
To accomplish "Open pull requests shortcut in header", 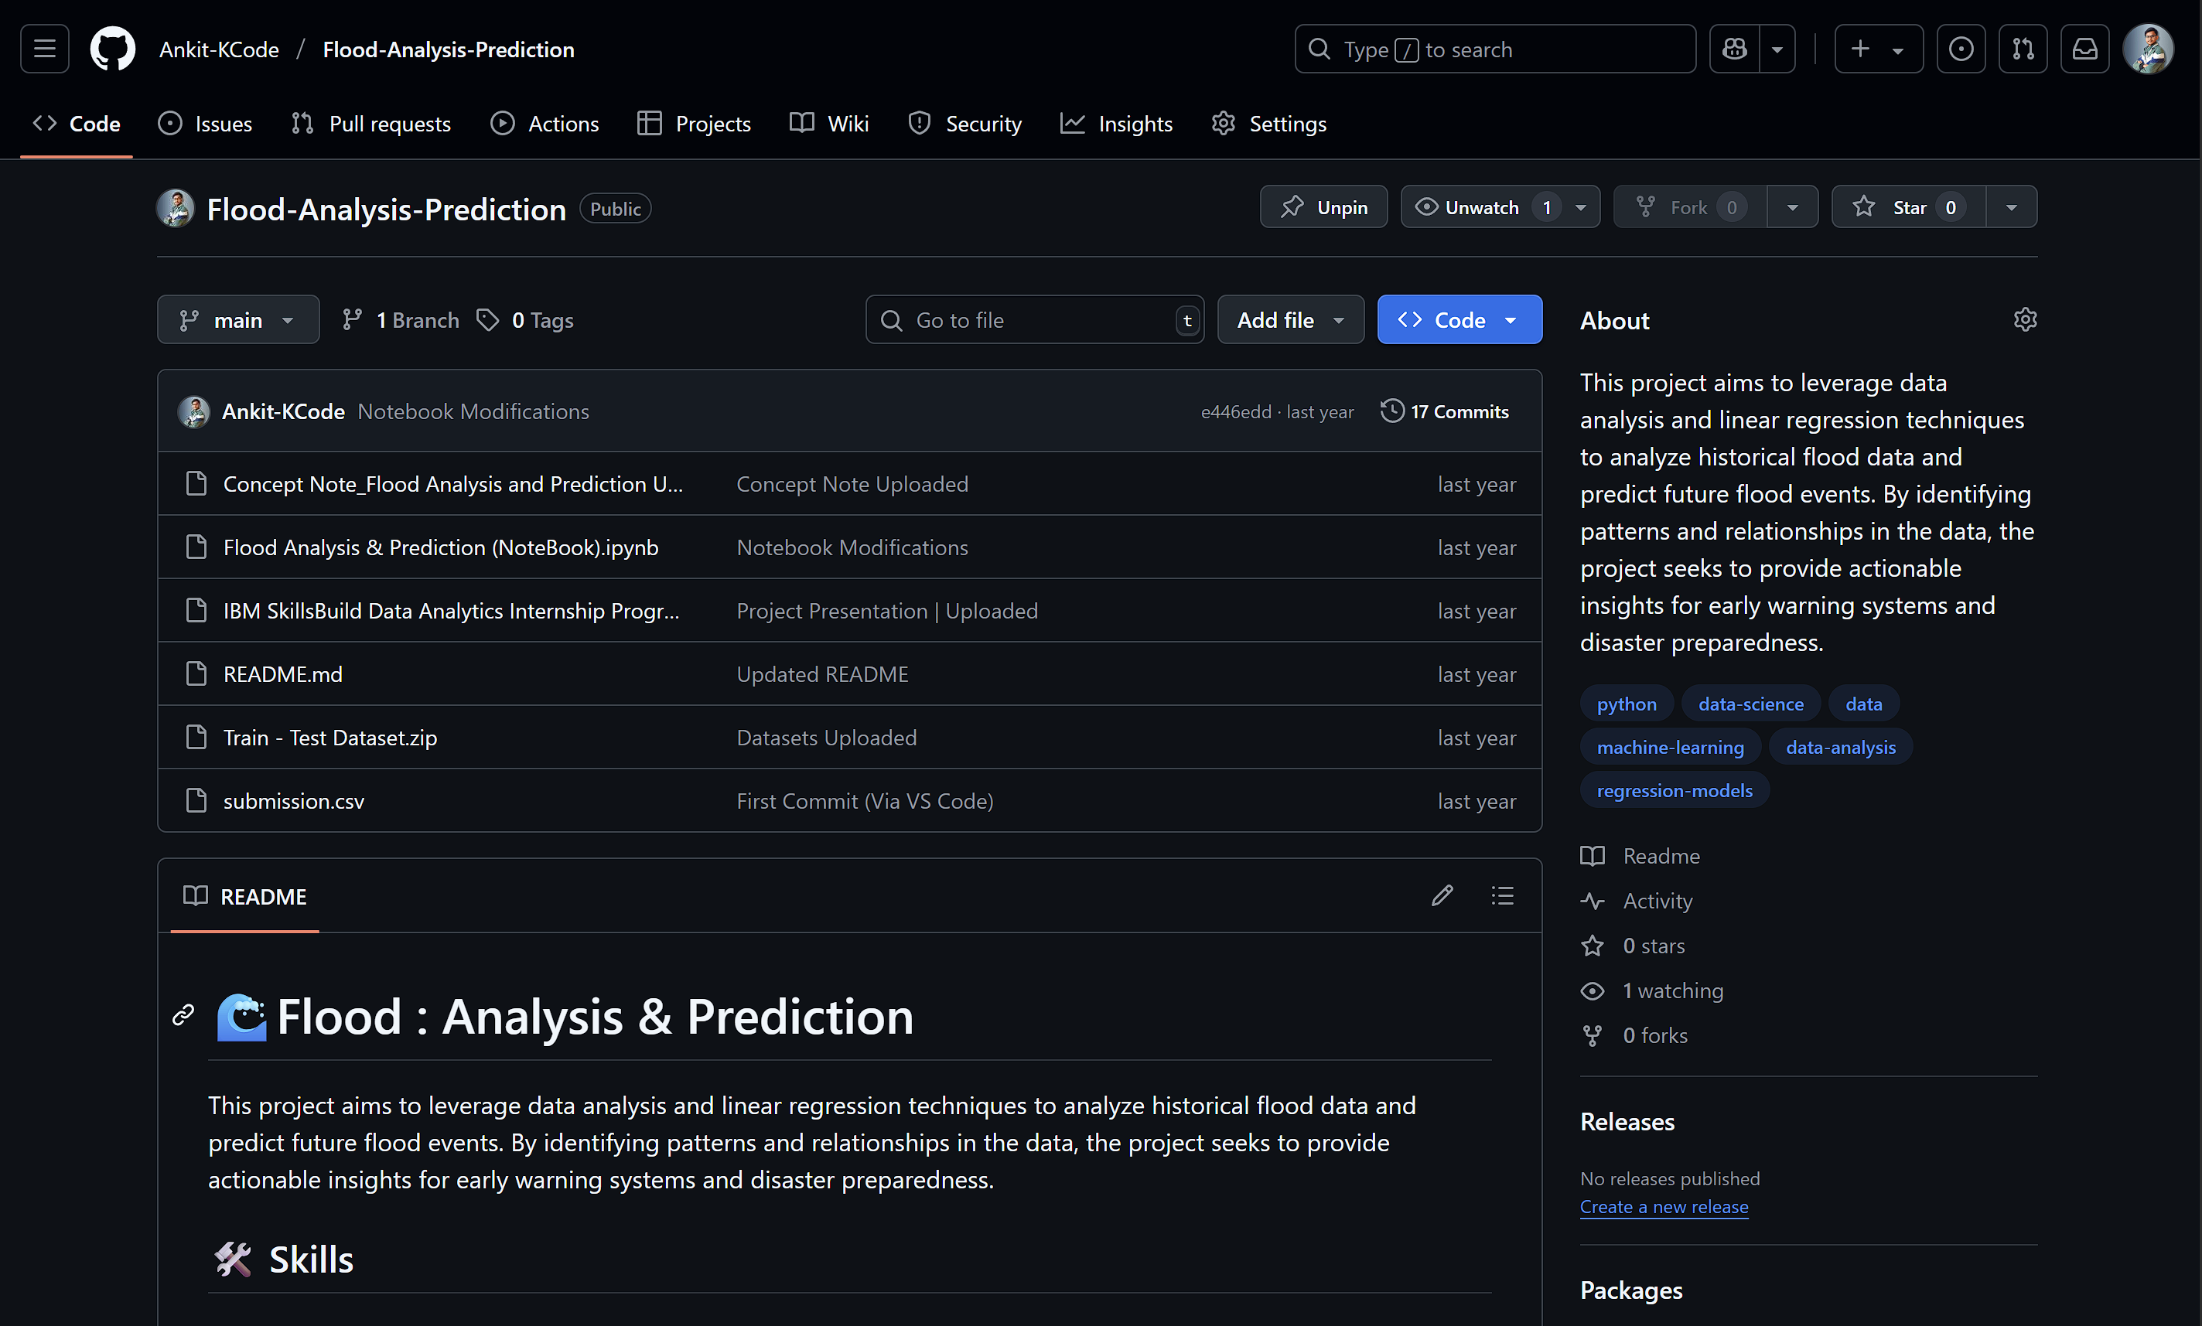I will [2023, 49].
